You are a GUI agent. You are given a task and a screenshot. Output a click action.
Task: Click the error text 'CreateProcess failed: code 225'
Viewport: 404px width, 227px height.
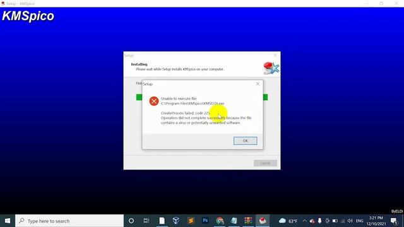coord(186,113)
